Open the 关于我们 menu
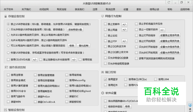 (x=26, y=9)
